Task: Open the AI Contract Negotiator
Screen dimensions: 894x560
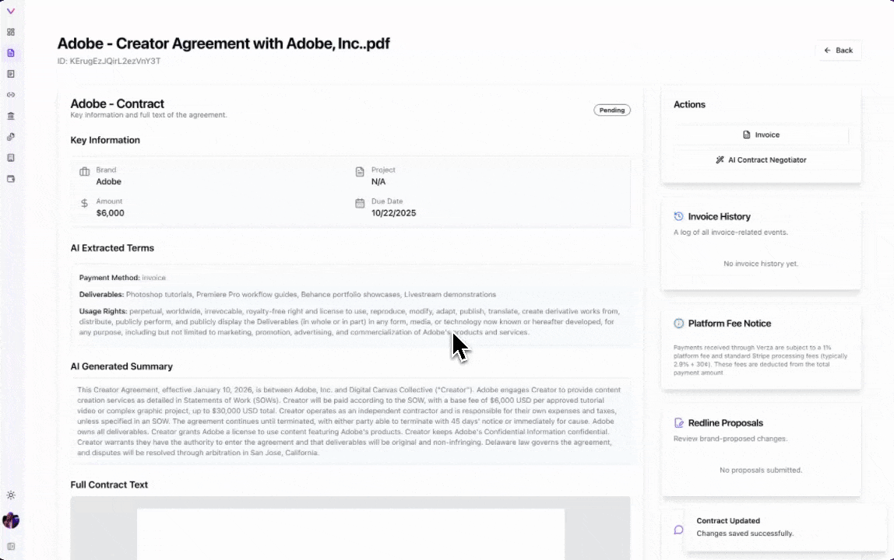Action: click(761, 159)
